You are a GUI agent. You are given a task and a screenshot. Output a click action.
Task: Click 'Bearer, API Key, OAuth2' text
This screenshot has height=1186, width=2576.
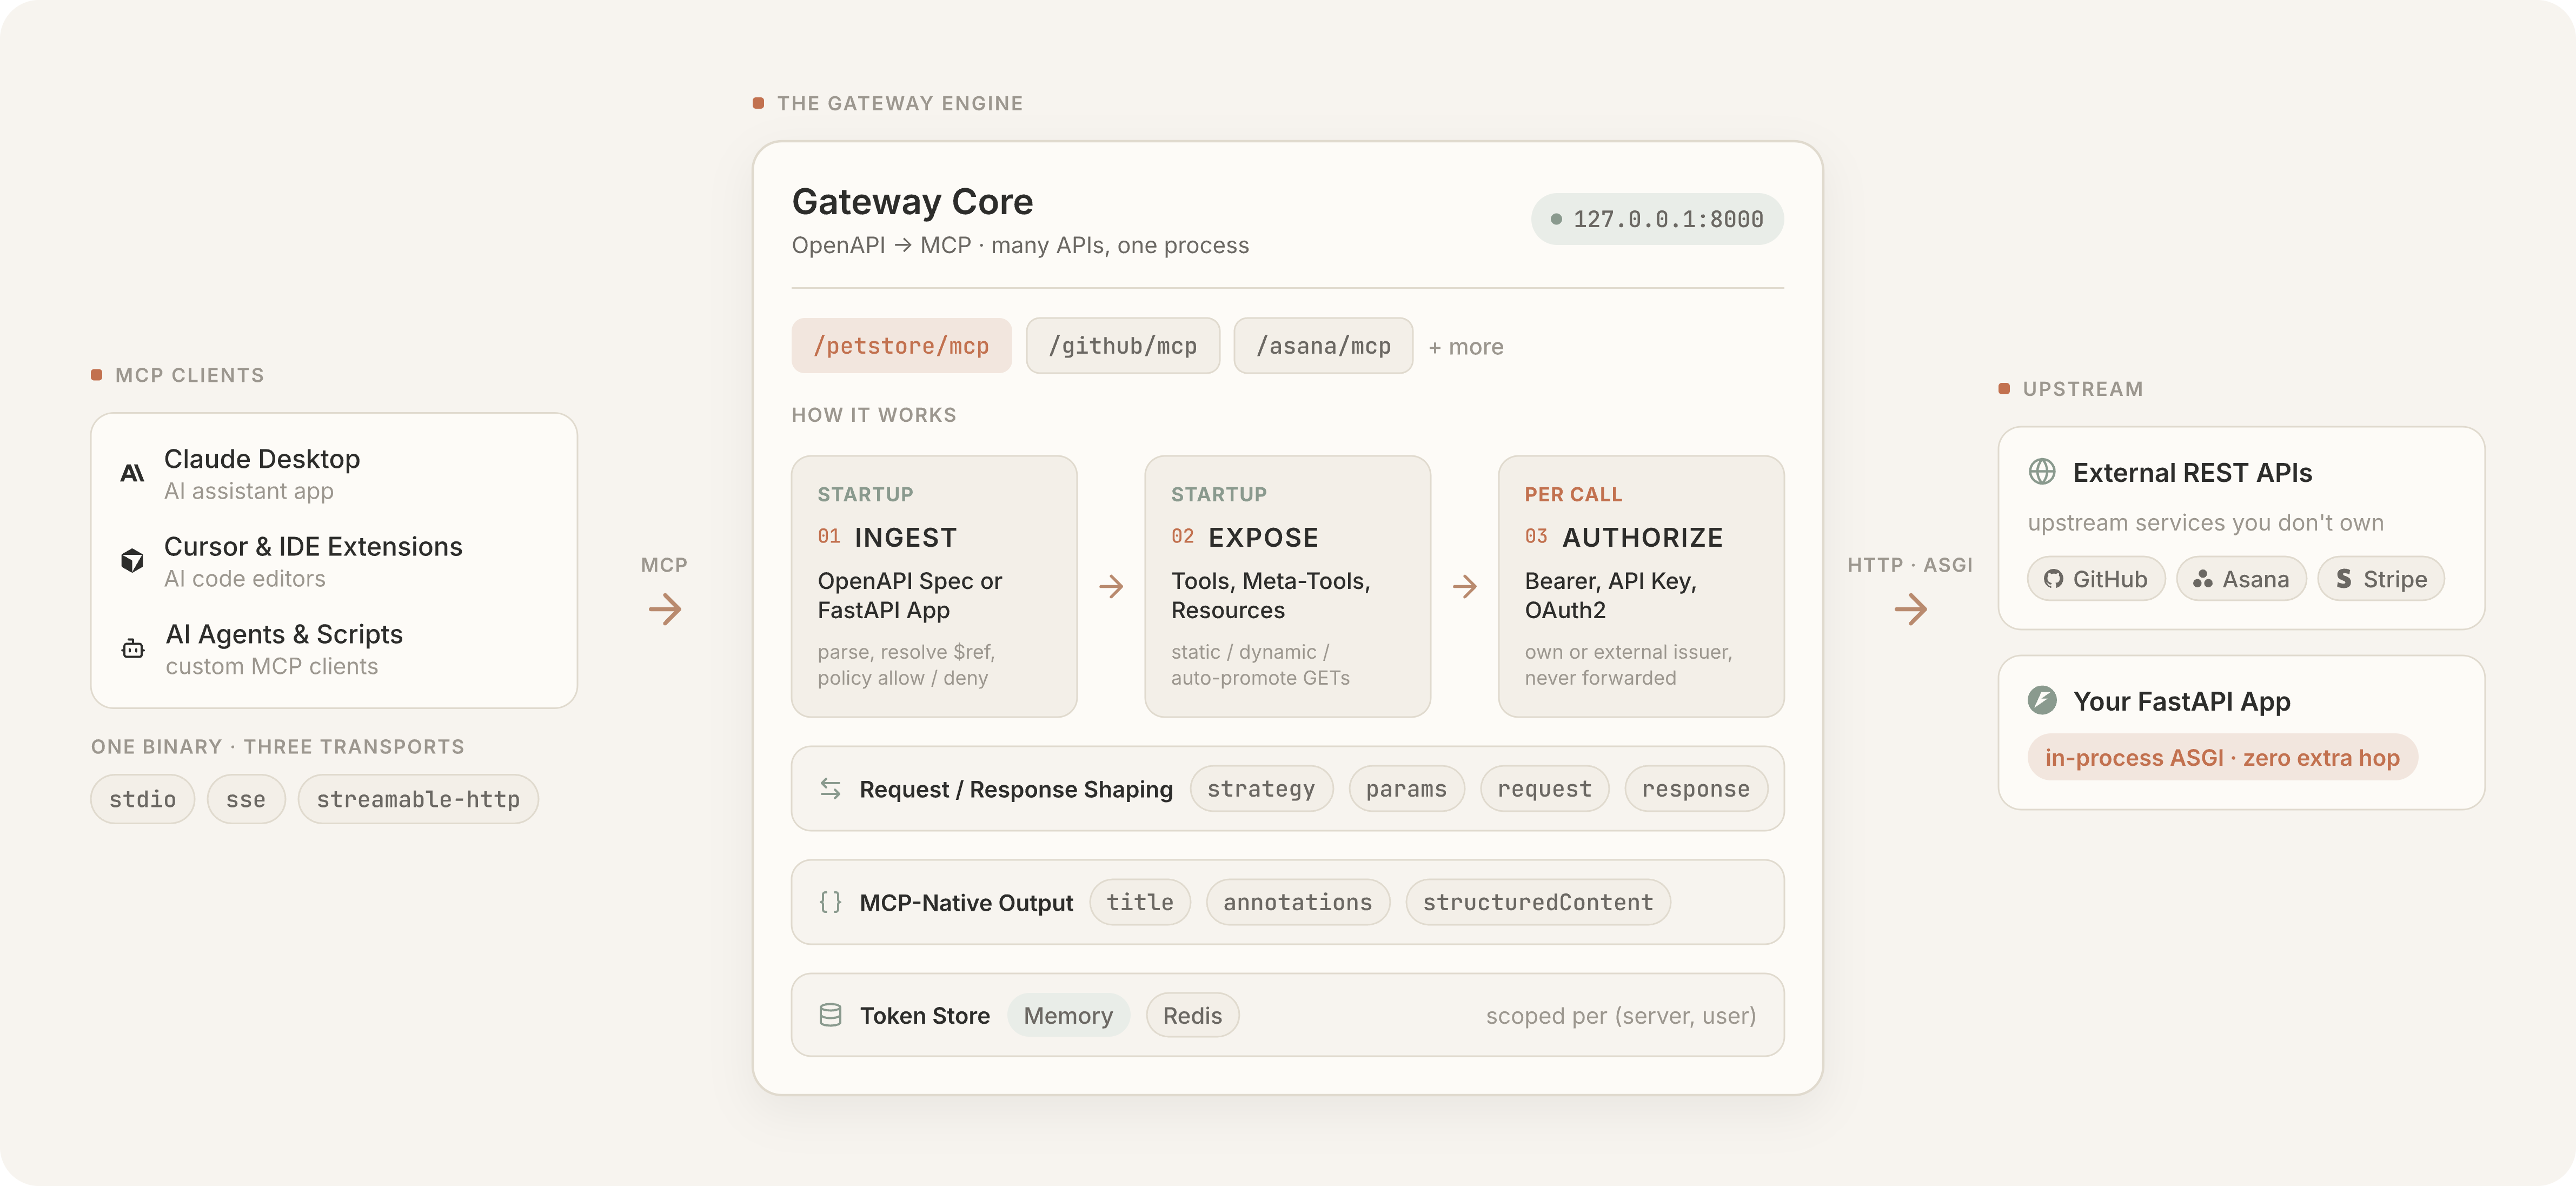1610,595
